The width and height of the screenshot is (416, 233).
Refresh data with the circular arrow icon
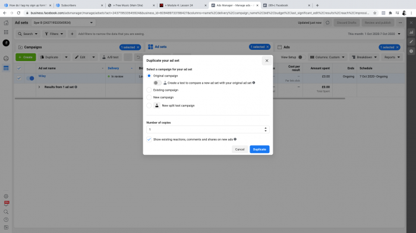pos(327,23)
